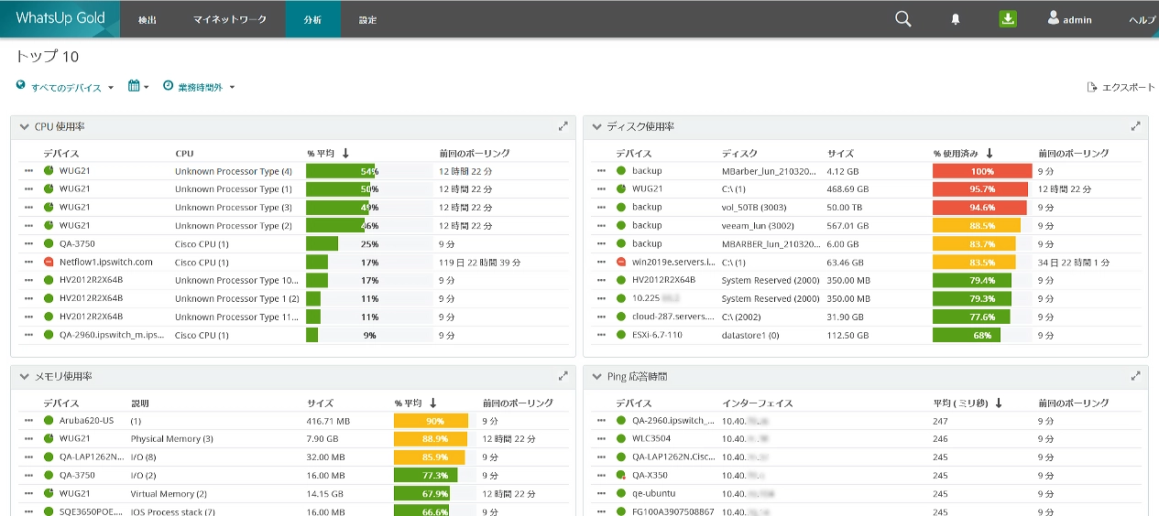Expand the メモリ使用率 panel to full view
This screenshot has width=1159, height=516.
(563, 376)
